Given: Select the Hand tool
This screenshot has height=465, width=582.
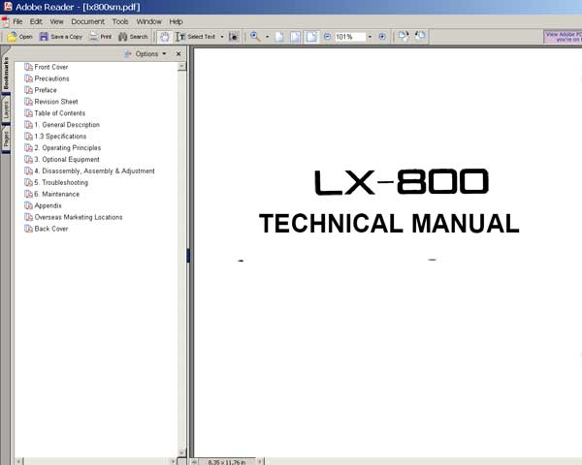Looking at the screenshot, I should pyautogui.click(x=165, y=37).
